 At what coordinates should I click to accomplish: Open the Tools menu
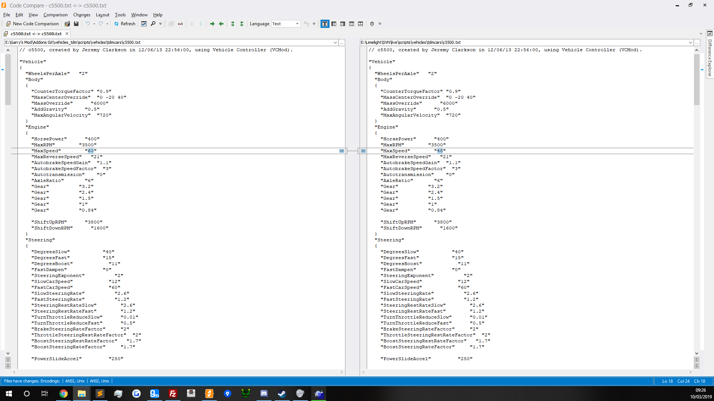click(120, 15)
